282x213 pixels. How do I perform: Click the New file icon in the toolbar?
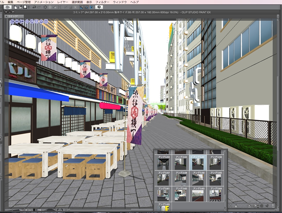[x=16, y=9]
